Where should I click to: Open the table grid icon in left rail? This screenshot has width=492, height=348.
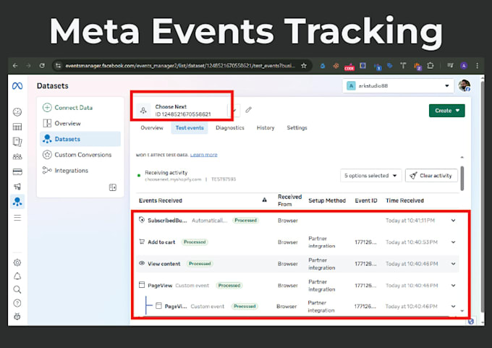(17, 127)
